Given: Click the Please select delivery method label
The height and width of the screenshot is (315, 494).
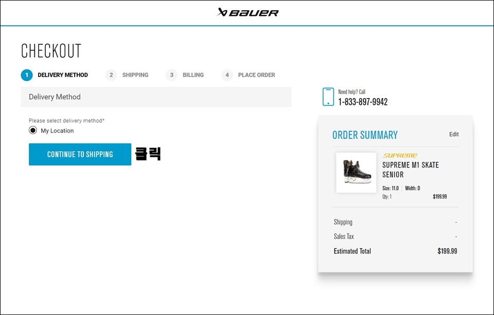Looking at the screenshot, I should [66, 121].
